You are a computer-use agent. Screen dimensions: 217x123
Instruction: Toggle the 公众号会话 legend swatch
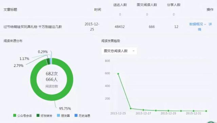[x=15, y=116]
